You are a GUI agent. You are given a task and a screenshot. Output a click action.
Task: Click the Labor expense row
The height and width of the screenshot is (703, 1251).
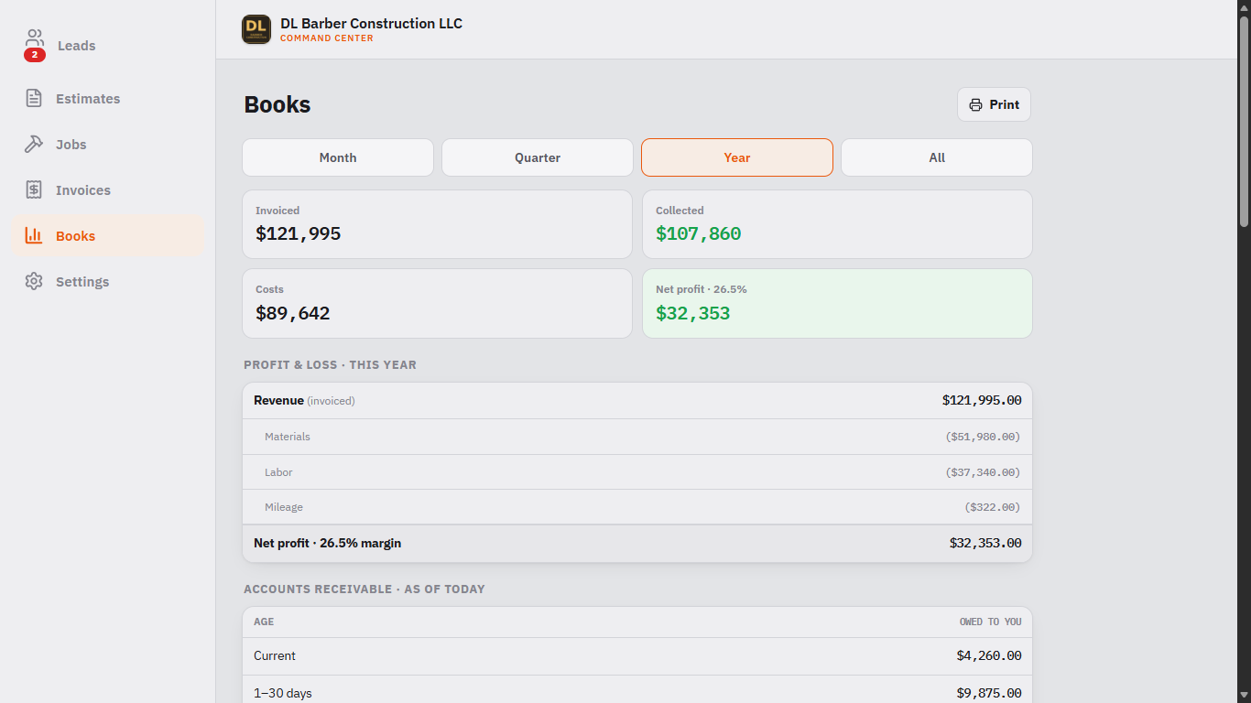pos(637,472)
